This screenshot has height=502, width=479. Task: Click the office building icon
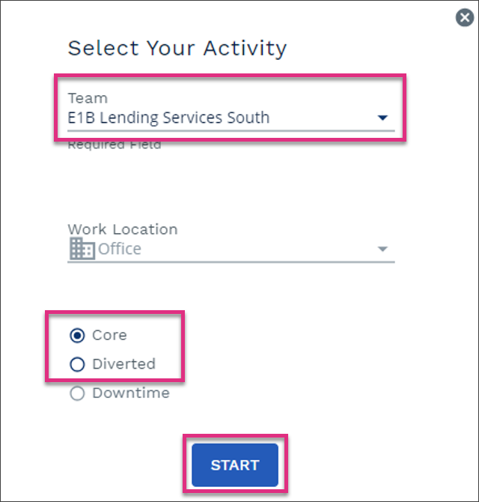(x=82, y=249)
